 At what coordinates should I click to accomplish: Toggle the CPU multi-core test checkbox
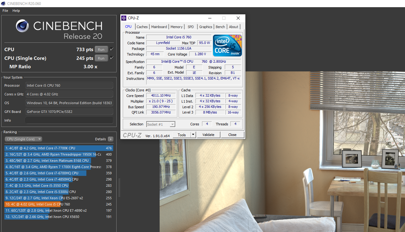pyautogui.click(x=112, y=49)
